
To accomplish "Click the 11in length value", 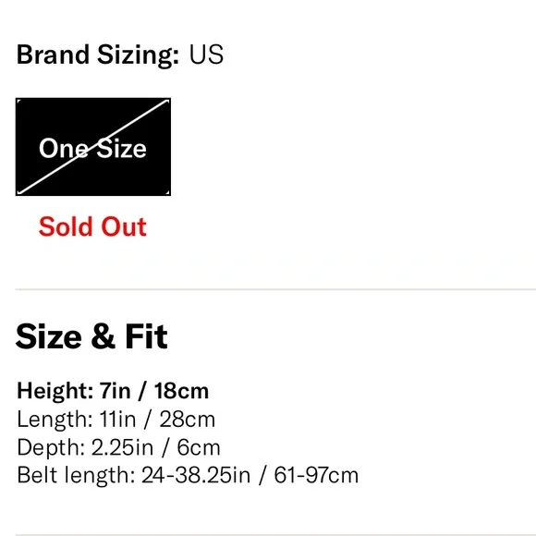I will pyautogui.click(x=117, y=419).
